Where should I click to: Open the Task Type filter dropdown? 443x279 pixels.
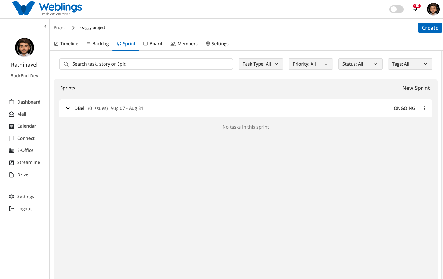click(261, 64)
